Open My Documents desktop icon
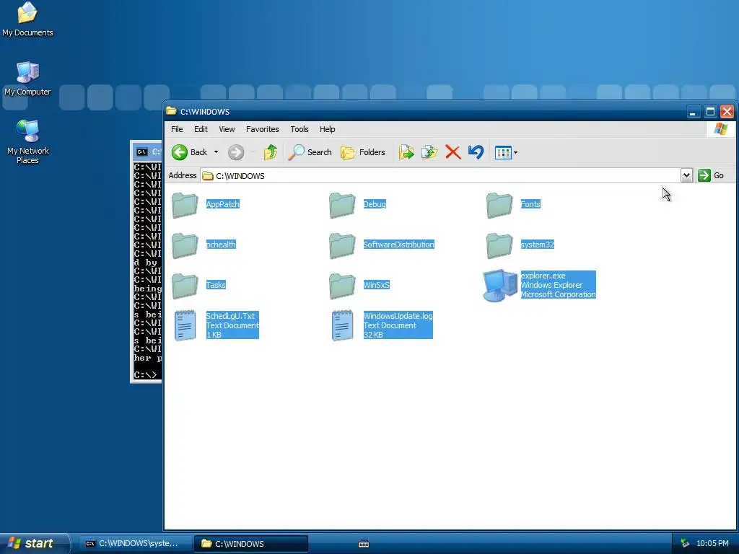739x554 pixels. (x=27, y=19)
